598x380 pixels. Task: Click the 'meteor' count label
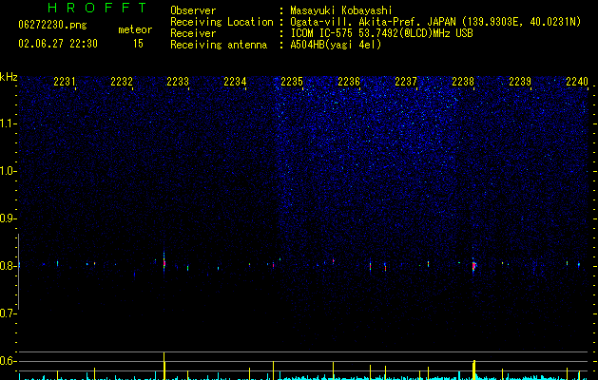(135, 29)
